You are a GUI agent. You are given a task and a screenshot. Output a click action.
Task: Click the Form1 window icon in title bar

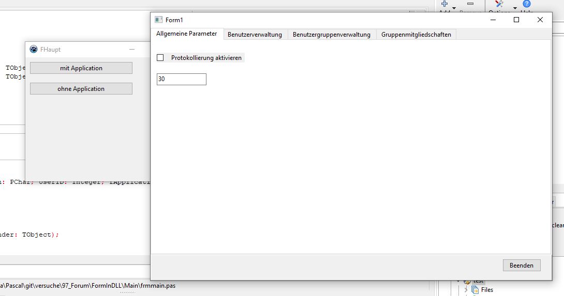coord(159,20)
